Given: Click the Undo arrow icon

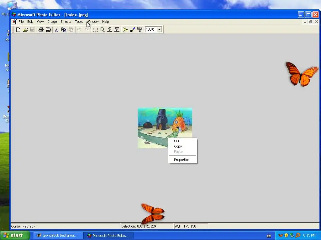Looking at the screenshot, I should (79, 30).
